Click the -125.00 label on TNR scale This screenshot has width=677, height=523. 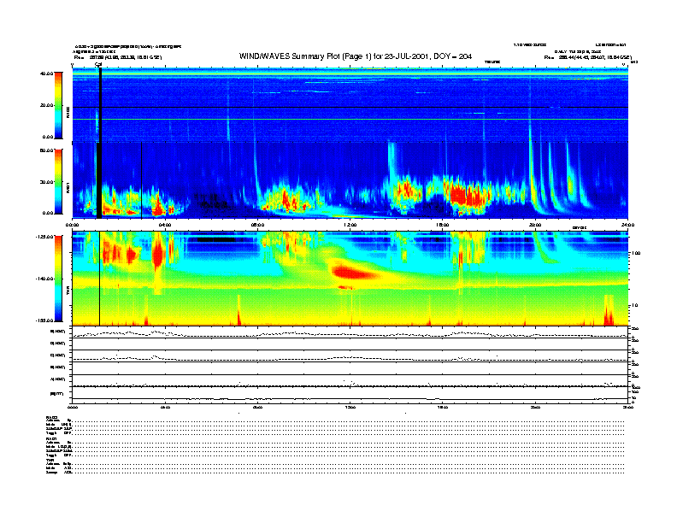pos(44,237)
